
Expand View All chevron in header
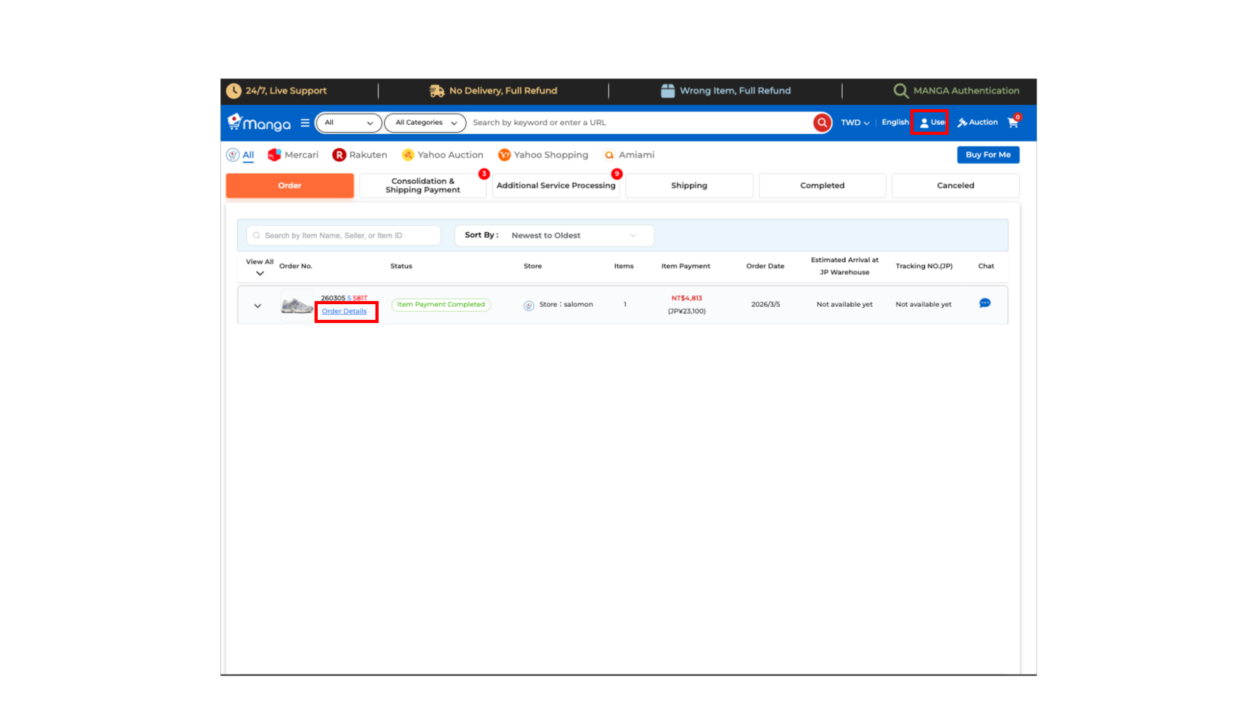(x=260, y=273)
